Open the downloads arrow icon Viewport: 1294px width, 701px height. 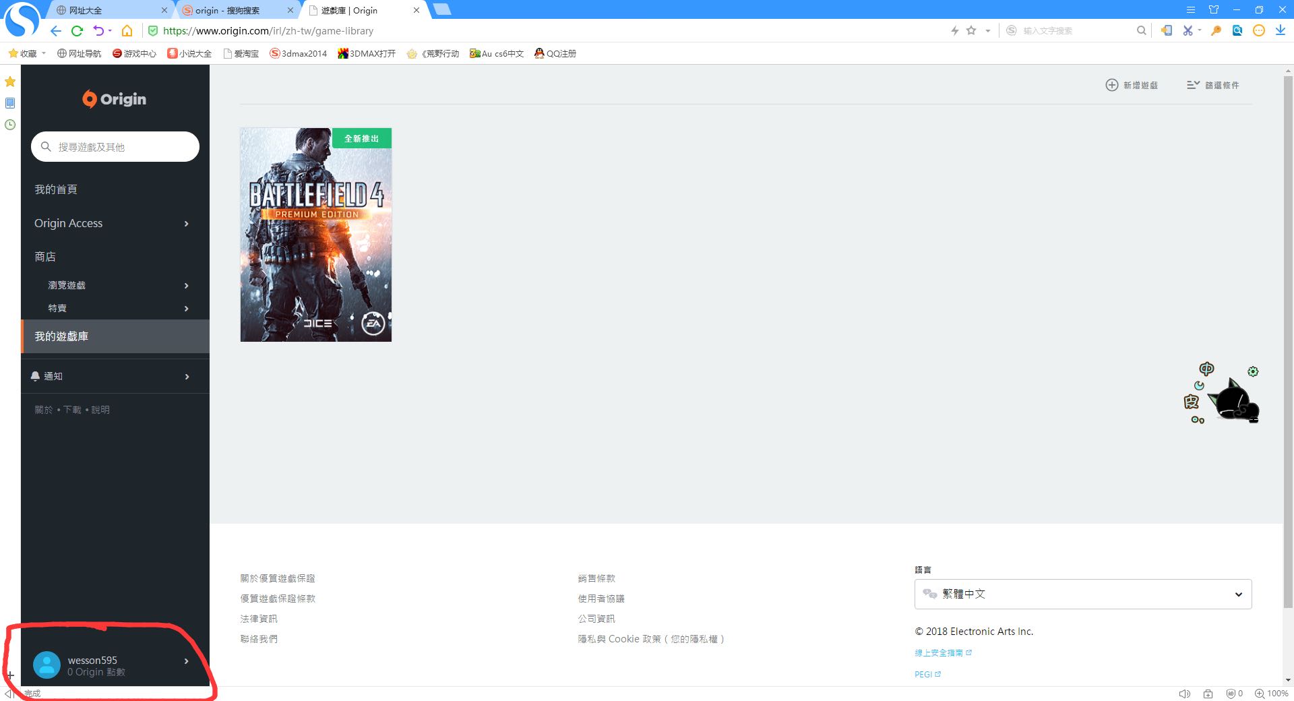[x=1280, y=30]
